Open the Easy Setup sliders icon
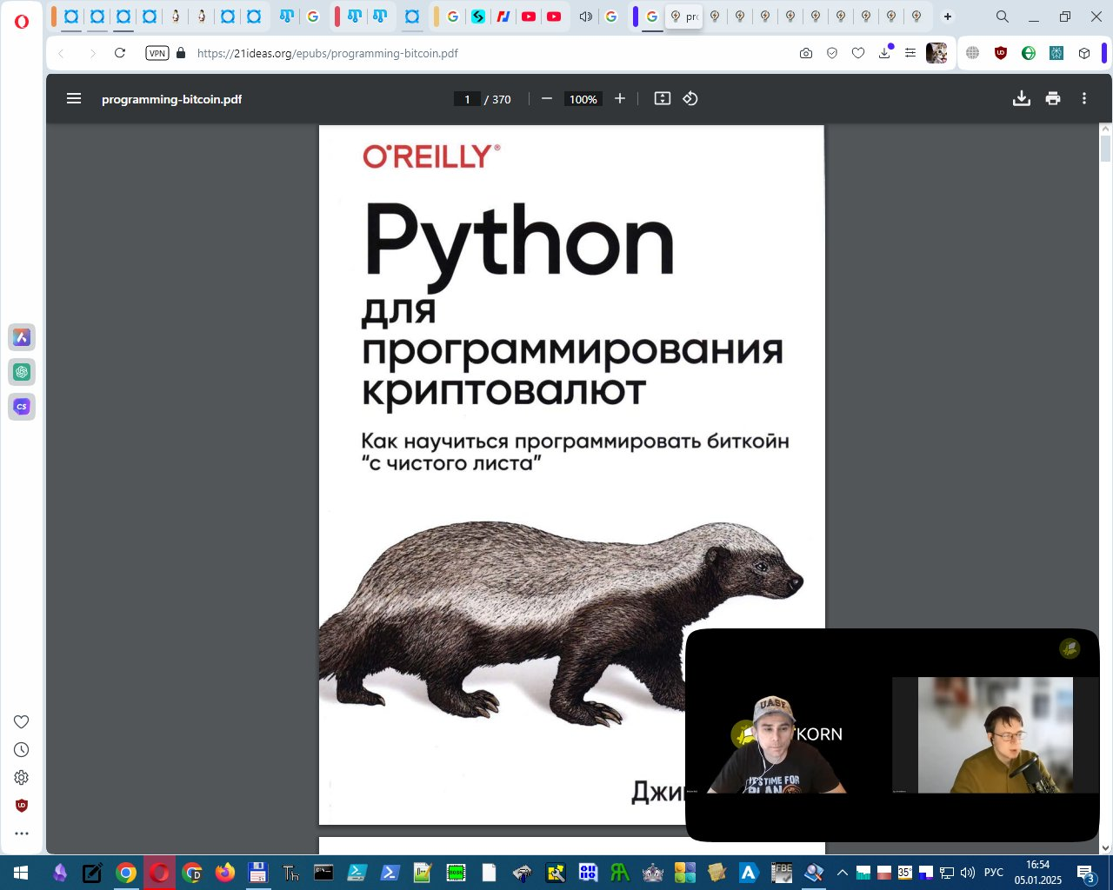The width and height of the screenshot is (1113, 890). click(x=910, y=53)
